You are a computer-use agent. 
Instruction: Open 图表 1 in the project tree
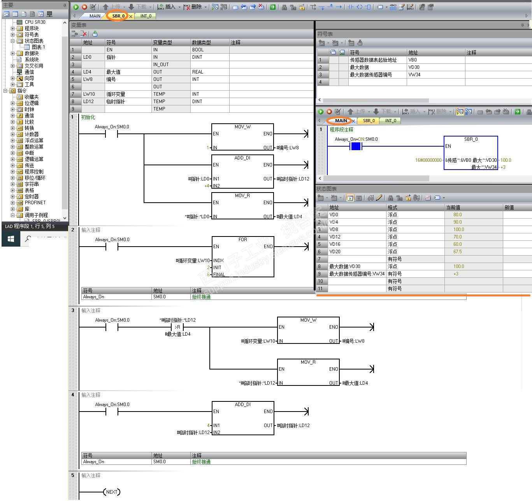[38, 47]
